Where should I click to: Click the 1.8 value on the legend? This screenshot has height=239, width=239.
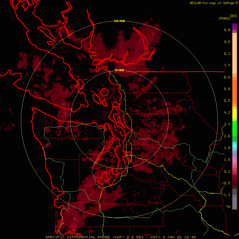[x=227, y=148]
